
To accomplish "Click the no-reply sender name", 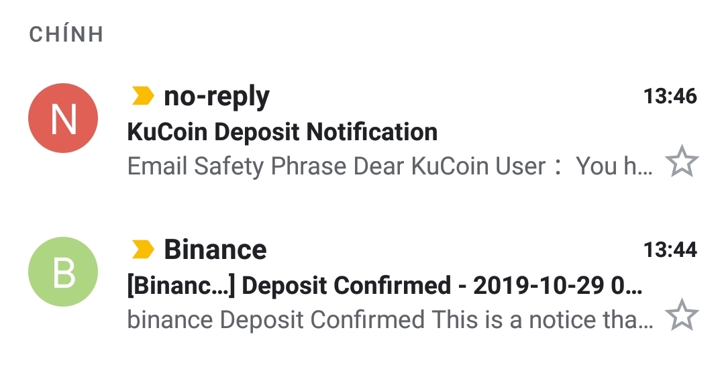I will pyautogui.click(x=216, y=97).
